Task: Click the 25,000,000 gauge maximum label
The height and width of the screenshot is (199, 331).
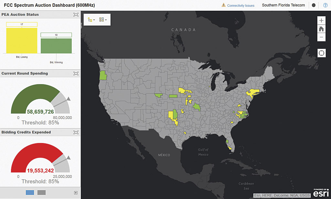Action: pyautogui.click(x=62, y=177)
